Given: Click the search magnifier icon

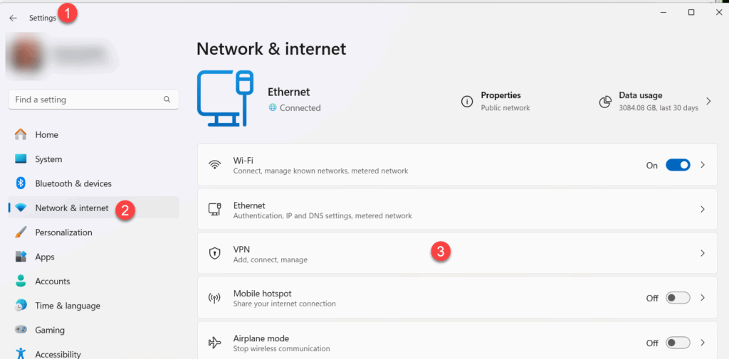Looking at the screenshot, I should [x=167, y=100].
